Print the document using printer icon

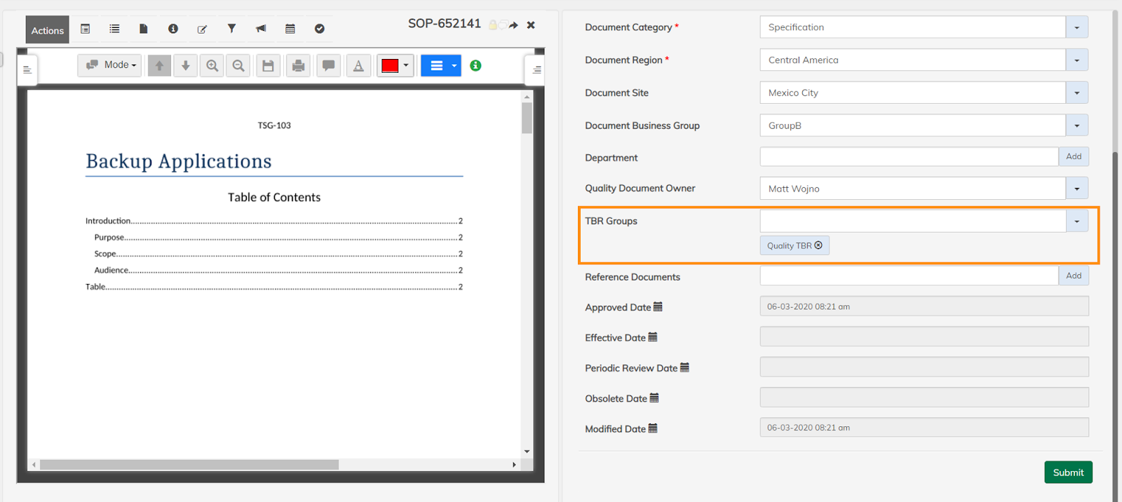pyautogui.click(x=298, y=66)
